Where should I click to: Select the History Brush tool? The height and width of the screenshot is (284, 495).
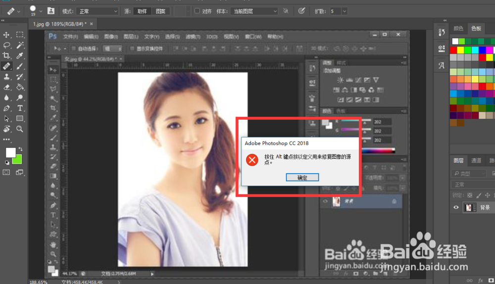click(x=20, y=77)
